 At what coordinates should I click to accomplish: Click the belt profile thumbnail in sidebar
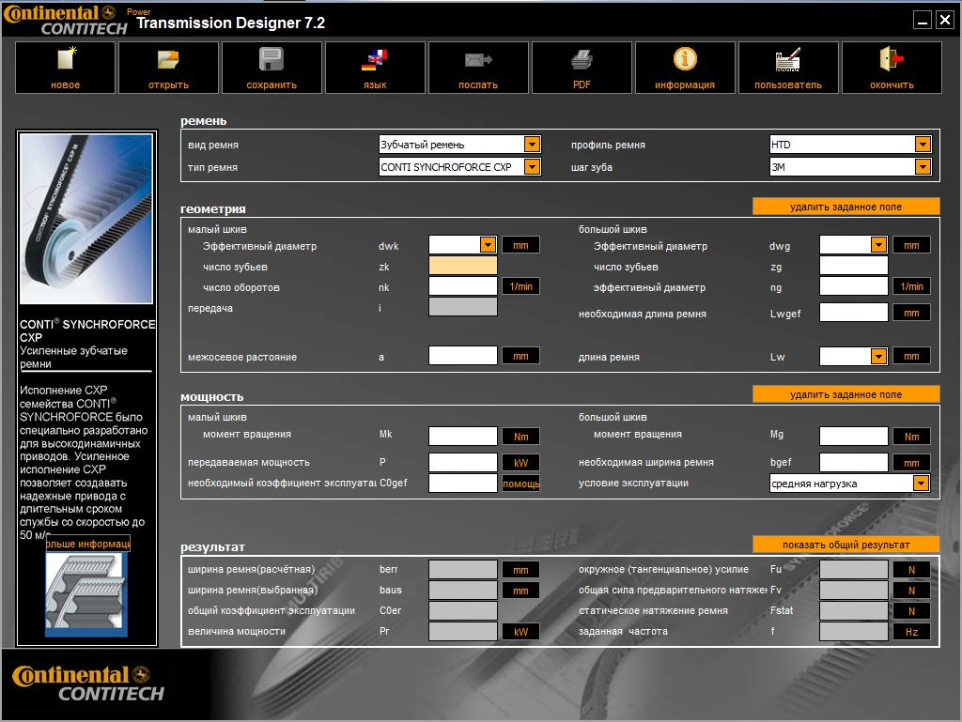(85, 595)
